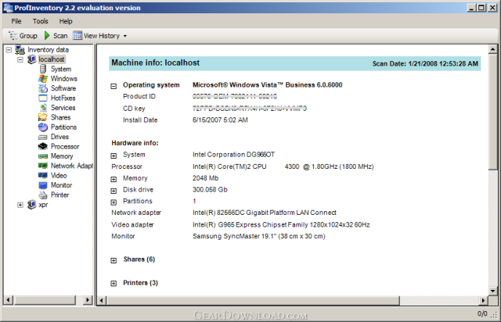Collapse the localhost tree node
Viewport: 501px width, 322px height.
pos(20,59)
